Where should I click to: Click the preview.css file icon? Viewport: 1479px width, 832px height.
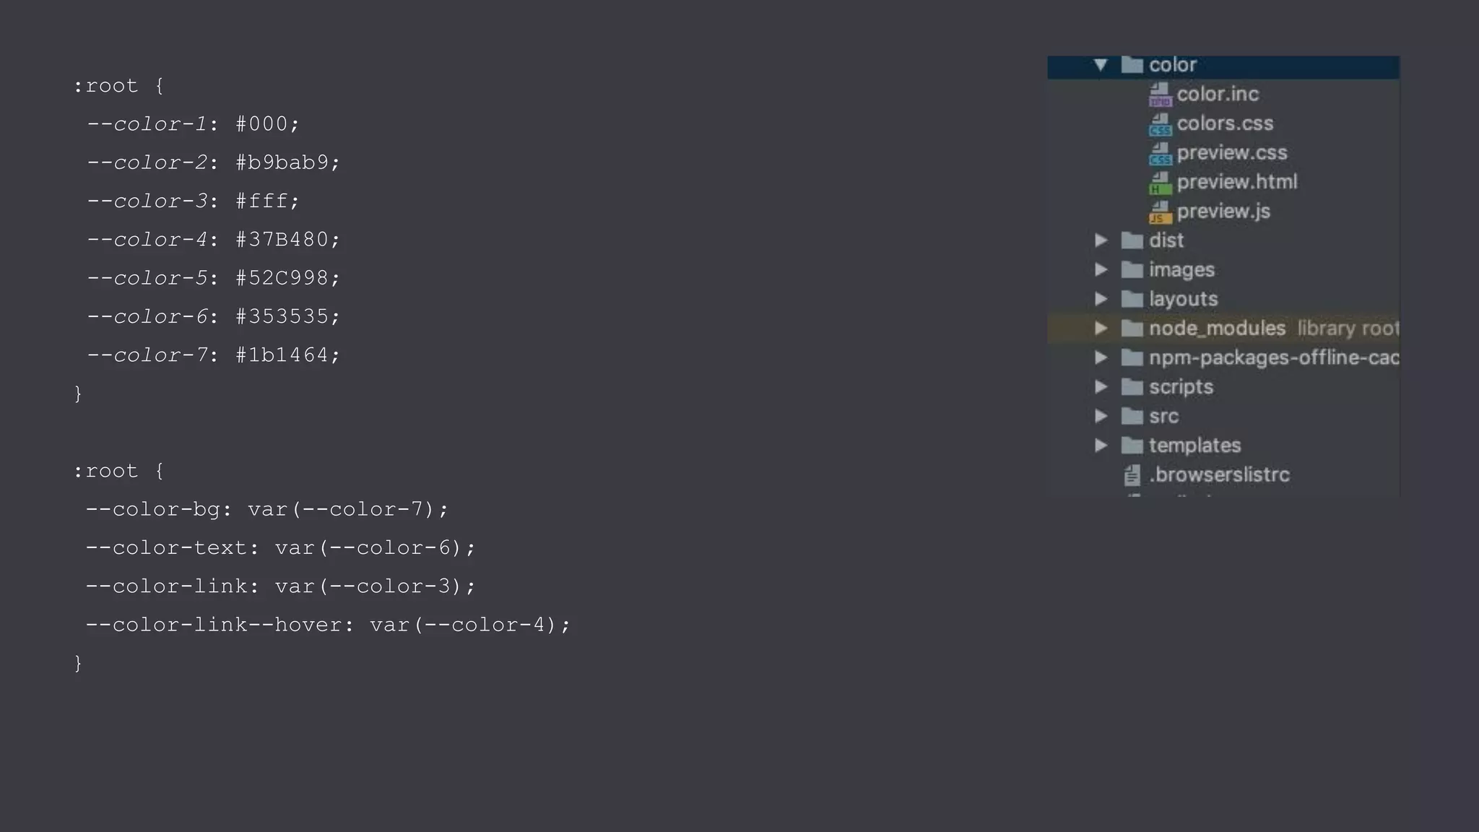[x=1160, y=153]
